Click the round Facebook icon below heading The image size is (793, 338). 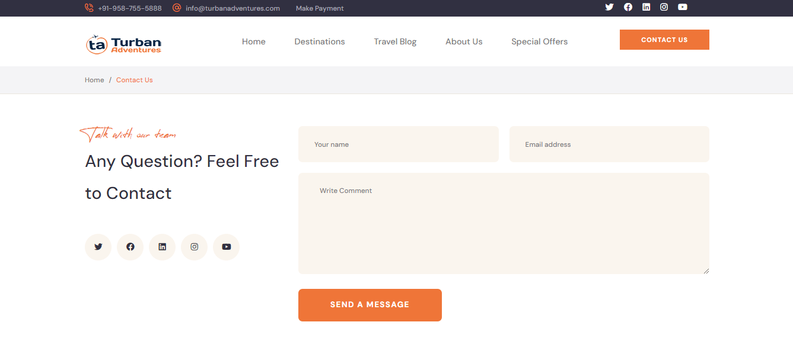(x=130, y=247)
